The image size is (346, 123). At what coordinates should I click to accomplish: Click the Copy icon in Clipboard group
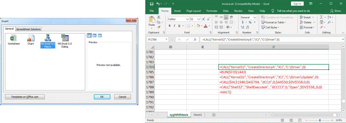click(x=159, y=22)
